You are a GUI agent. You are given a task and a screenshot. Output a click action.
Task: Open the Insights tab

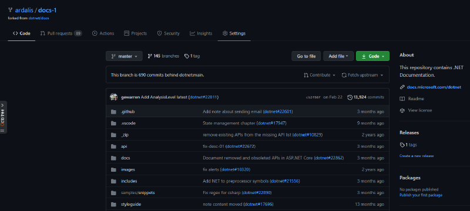[201, 33]
